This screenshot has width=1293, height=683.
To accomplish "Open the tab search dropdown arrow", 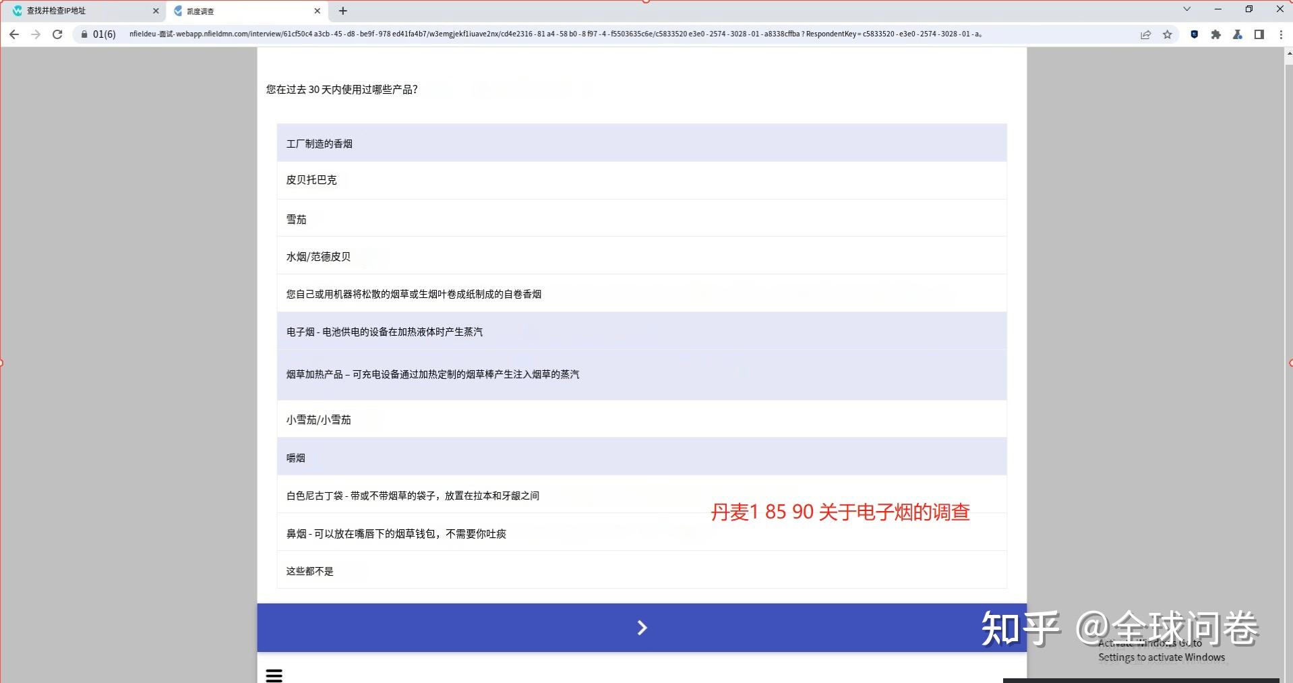I will coord(1187,9).
